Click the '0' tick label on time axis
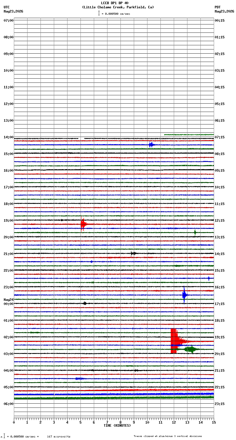236x440 pixels. (14, 422)
